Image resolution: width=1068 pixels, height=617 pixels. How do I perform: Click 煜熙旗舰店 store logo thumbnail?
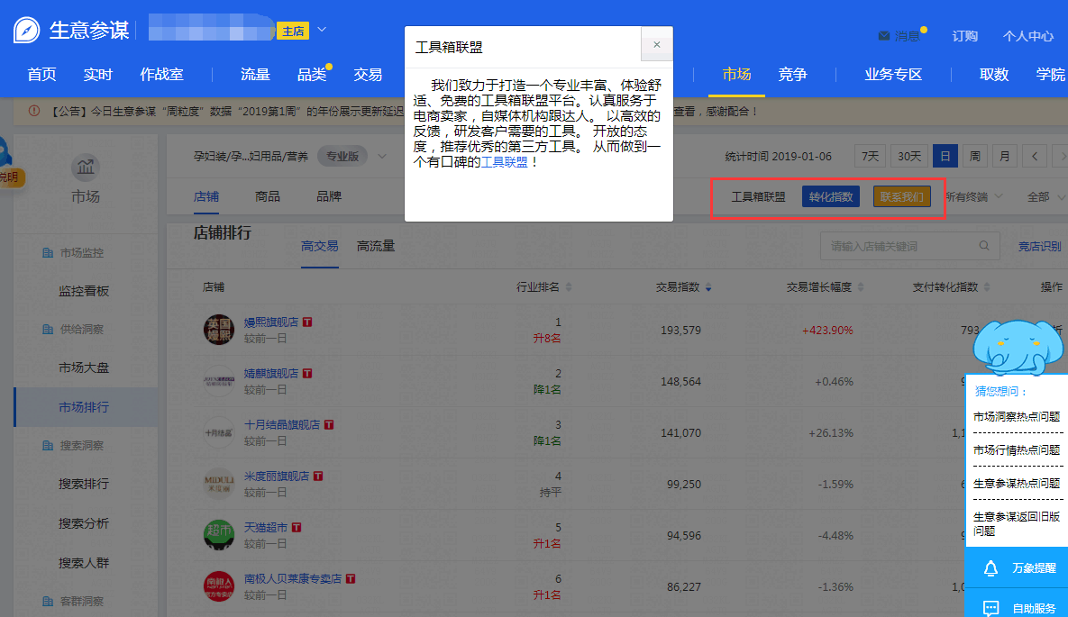(219, 330)
